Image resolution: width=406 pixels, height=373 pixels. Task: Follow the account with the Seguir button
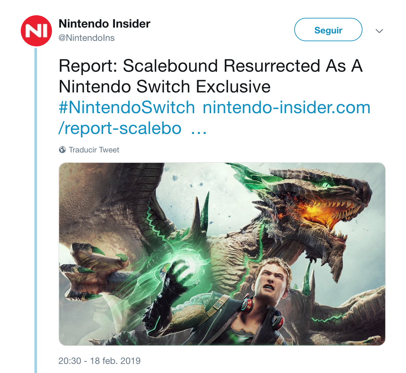point(328,30)
